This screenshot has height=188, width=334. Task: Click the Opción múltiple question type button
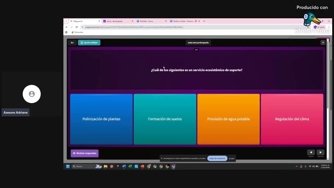click(x=89, y=43)
